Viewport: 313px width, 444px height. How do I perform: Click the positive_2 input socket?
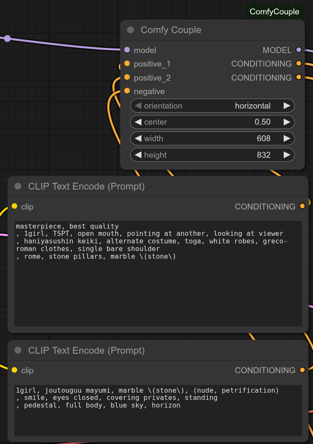click(127, 77)
